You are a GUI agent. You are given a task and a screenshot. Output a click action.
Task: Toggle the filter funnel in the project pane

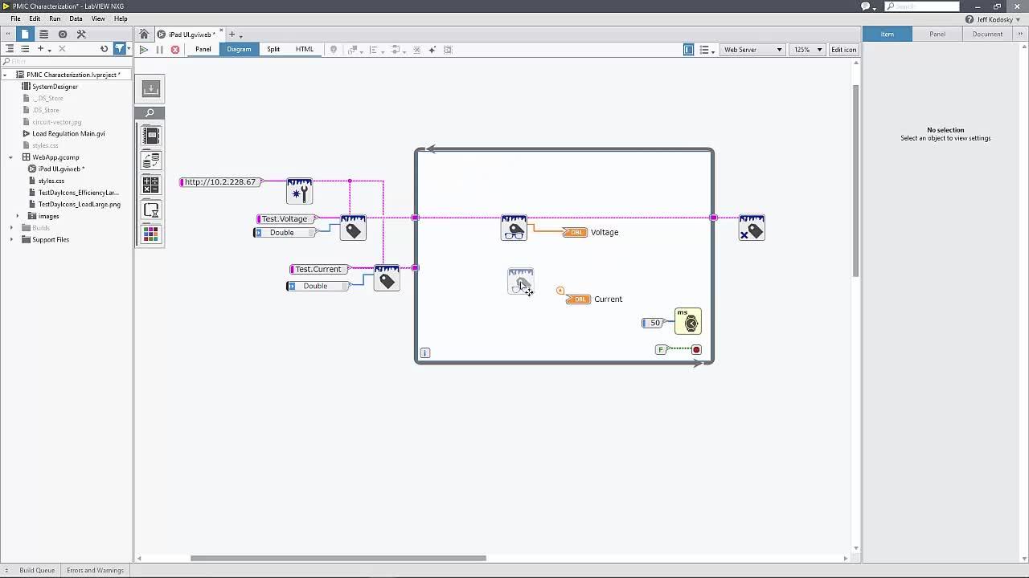click(x=120, y=48)
